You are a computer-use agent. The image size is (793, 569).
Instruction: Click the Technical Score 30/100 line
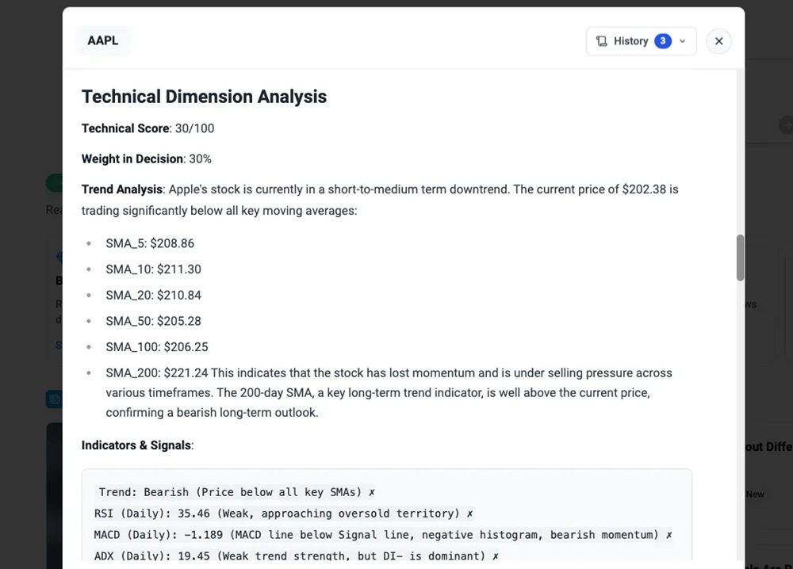[147, 128]
